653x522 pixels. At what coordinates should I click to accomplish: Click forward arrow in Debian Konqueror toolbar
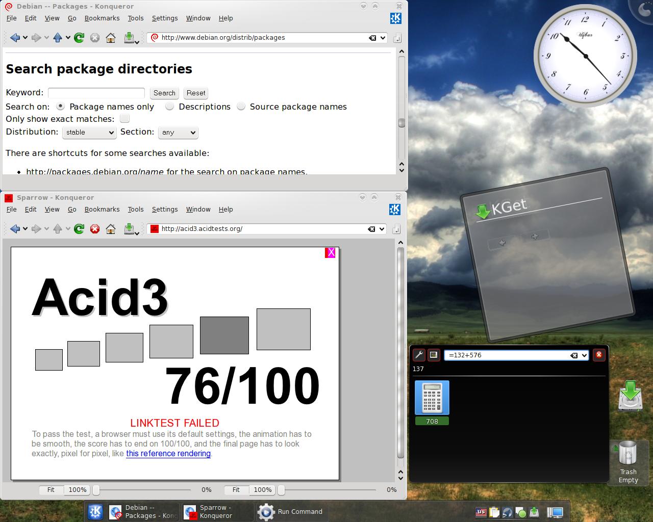36,38
